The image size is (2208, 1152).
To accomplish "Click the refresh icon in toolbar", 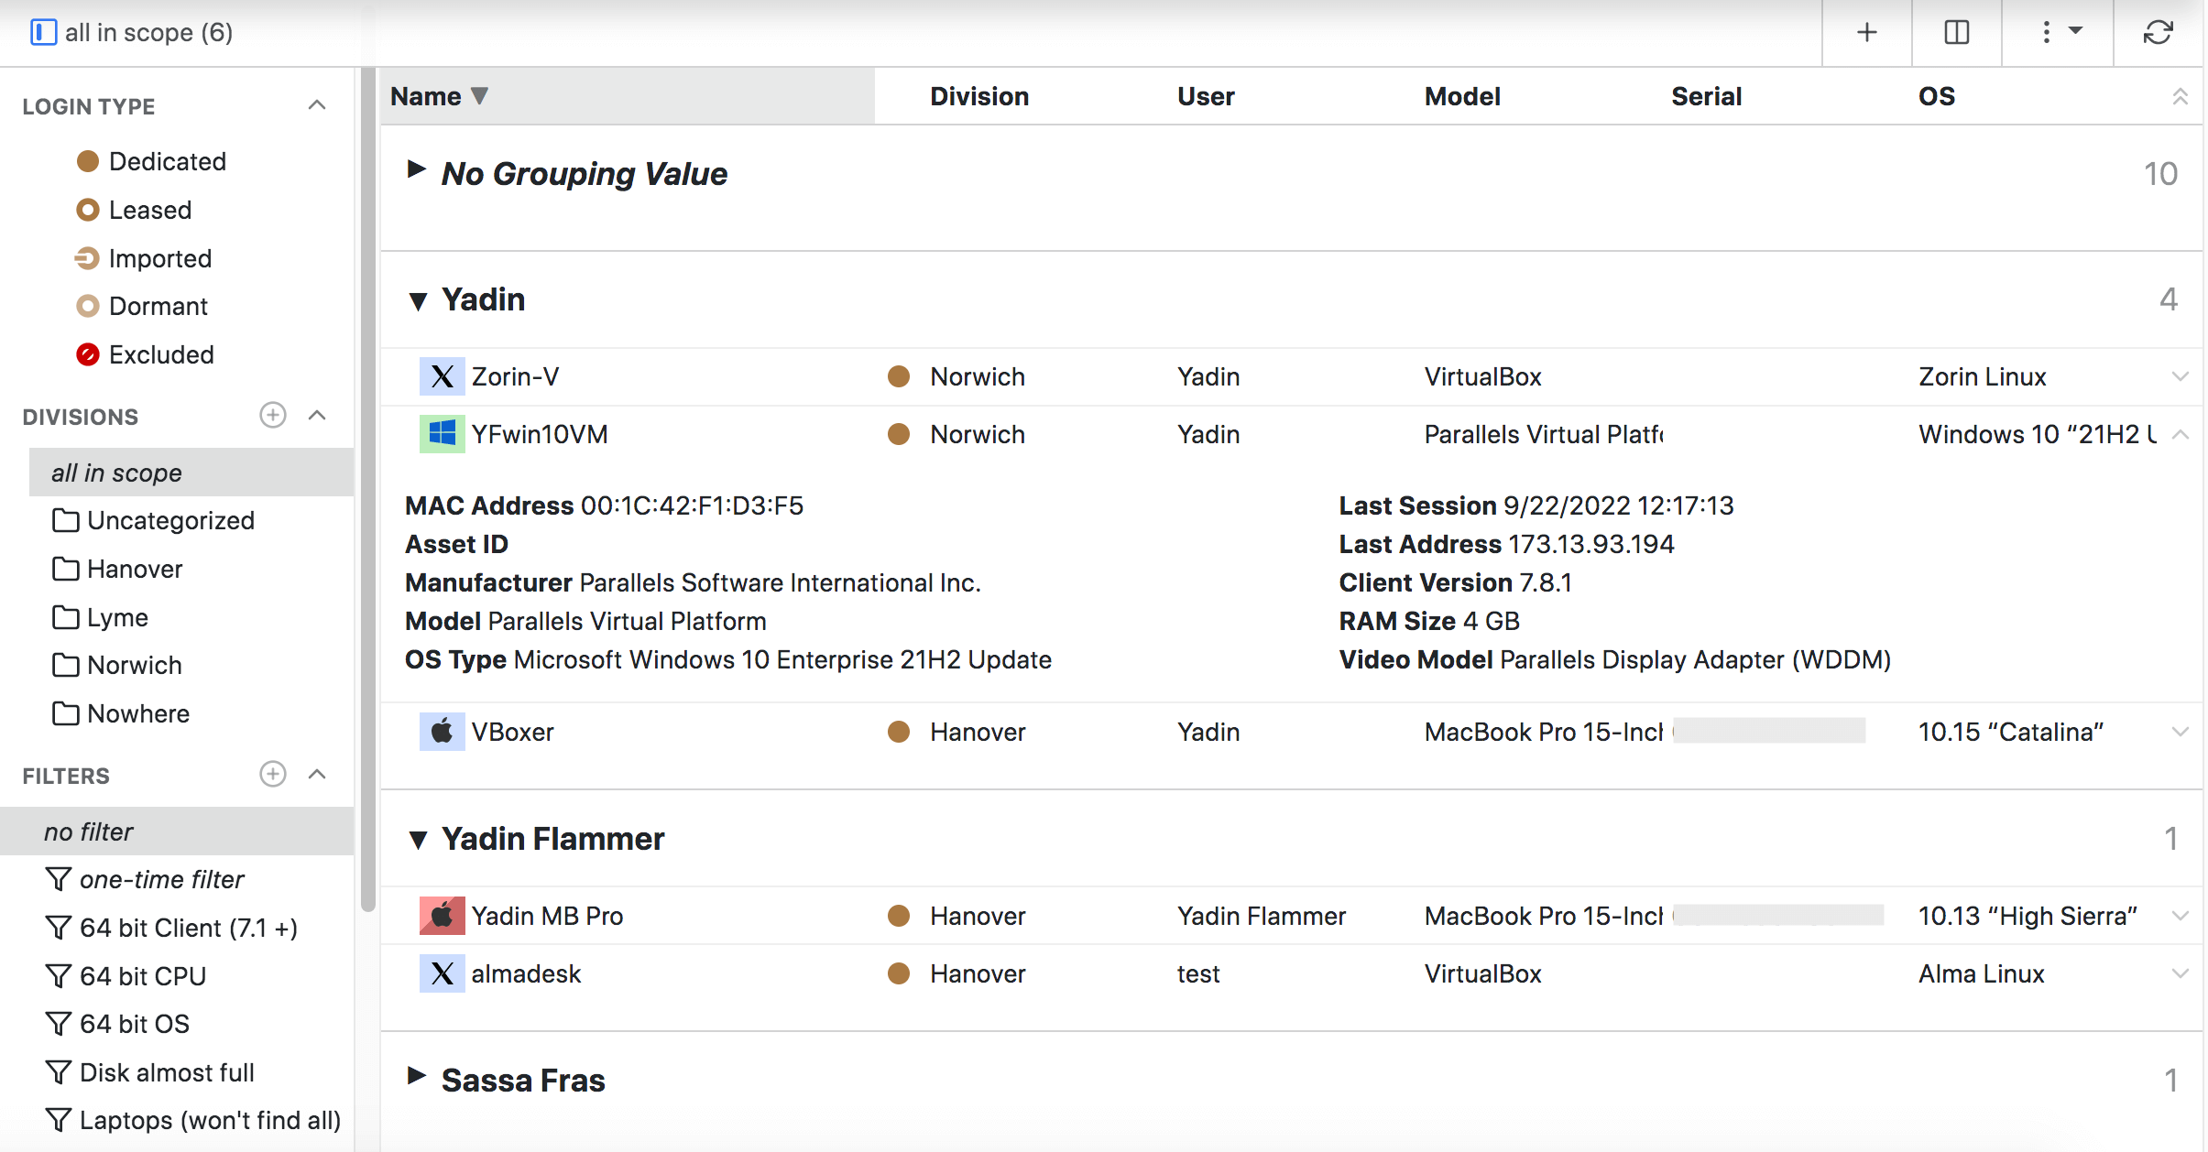I will [2158, 33].
